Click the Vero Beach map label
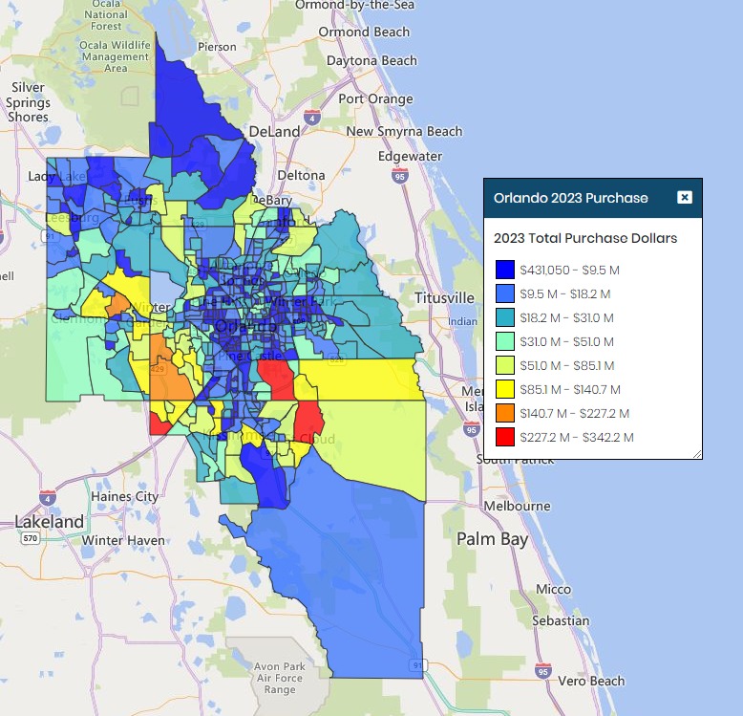Image resolution: width=743 pixels, height=716 pixels. click(x=591, y=681)
